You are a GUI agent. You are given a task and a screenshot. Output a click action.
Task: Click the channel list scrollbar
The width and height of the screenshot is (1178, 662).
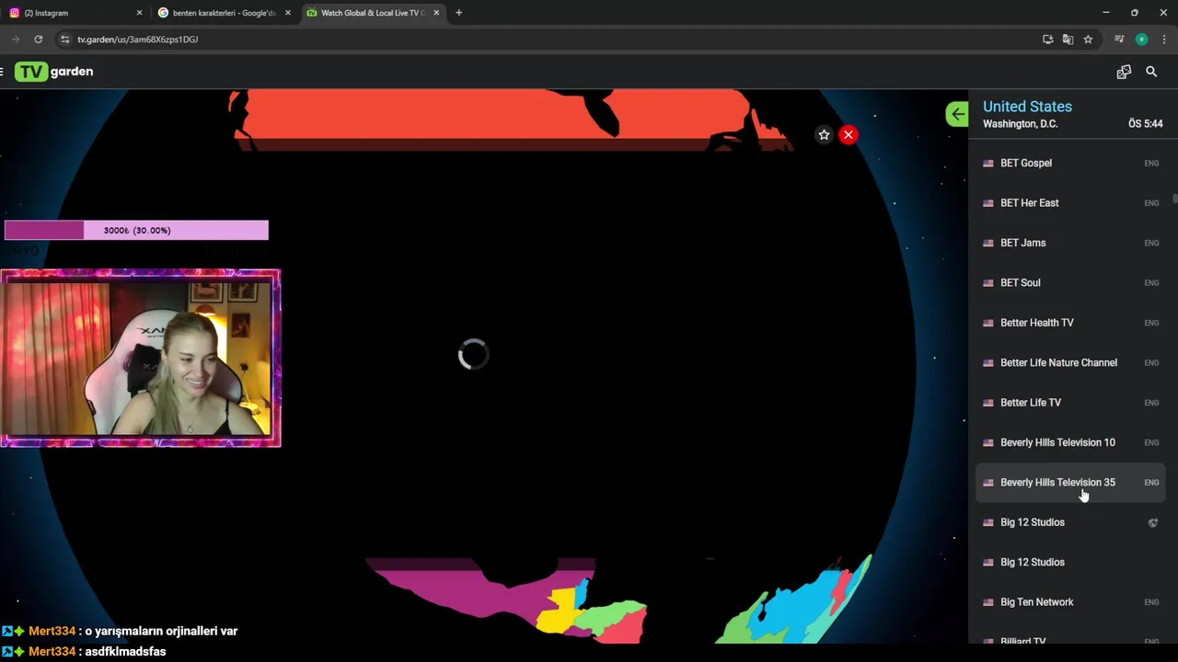(1174, 200)
